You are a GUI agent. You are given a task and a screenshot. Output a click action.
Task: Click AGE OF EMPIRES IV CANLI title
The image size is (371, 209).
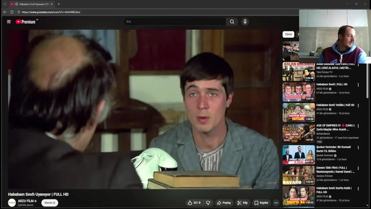[335, 127]
